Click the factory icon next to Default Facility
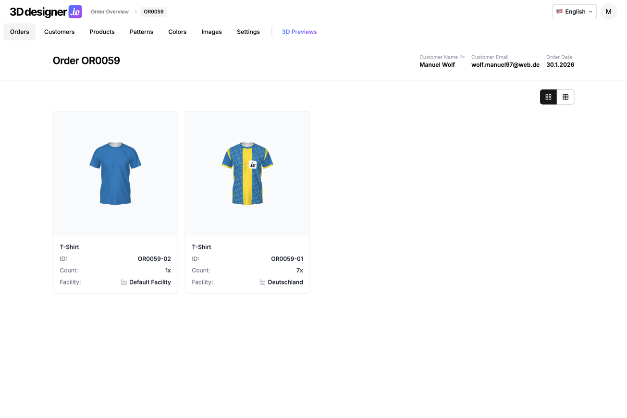The height and width of the screenshot is (418, 627). [x=124, y=283]
